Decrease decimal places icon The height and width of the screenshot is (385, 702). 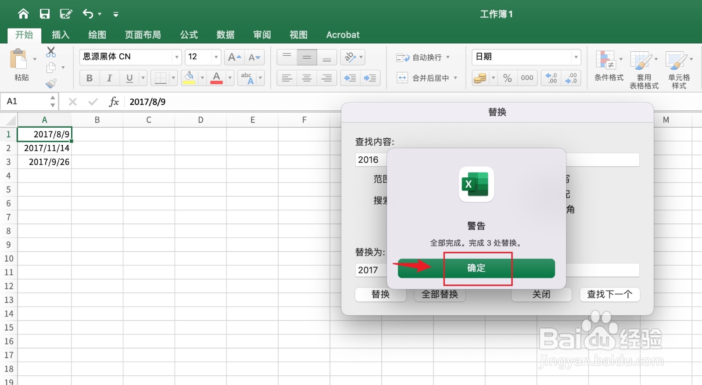click(571, 78)
